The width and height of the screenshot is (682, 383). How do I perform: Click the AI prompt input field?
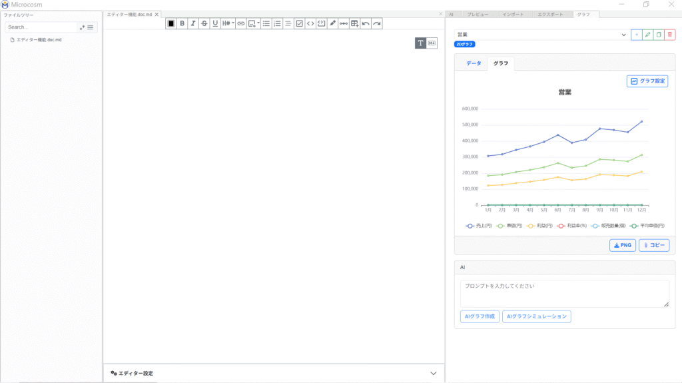click(564, 293)
